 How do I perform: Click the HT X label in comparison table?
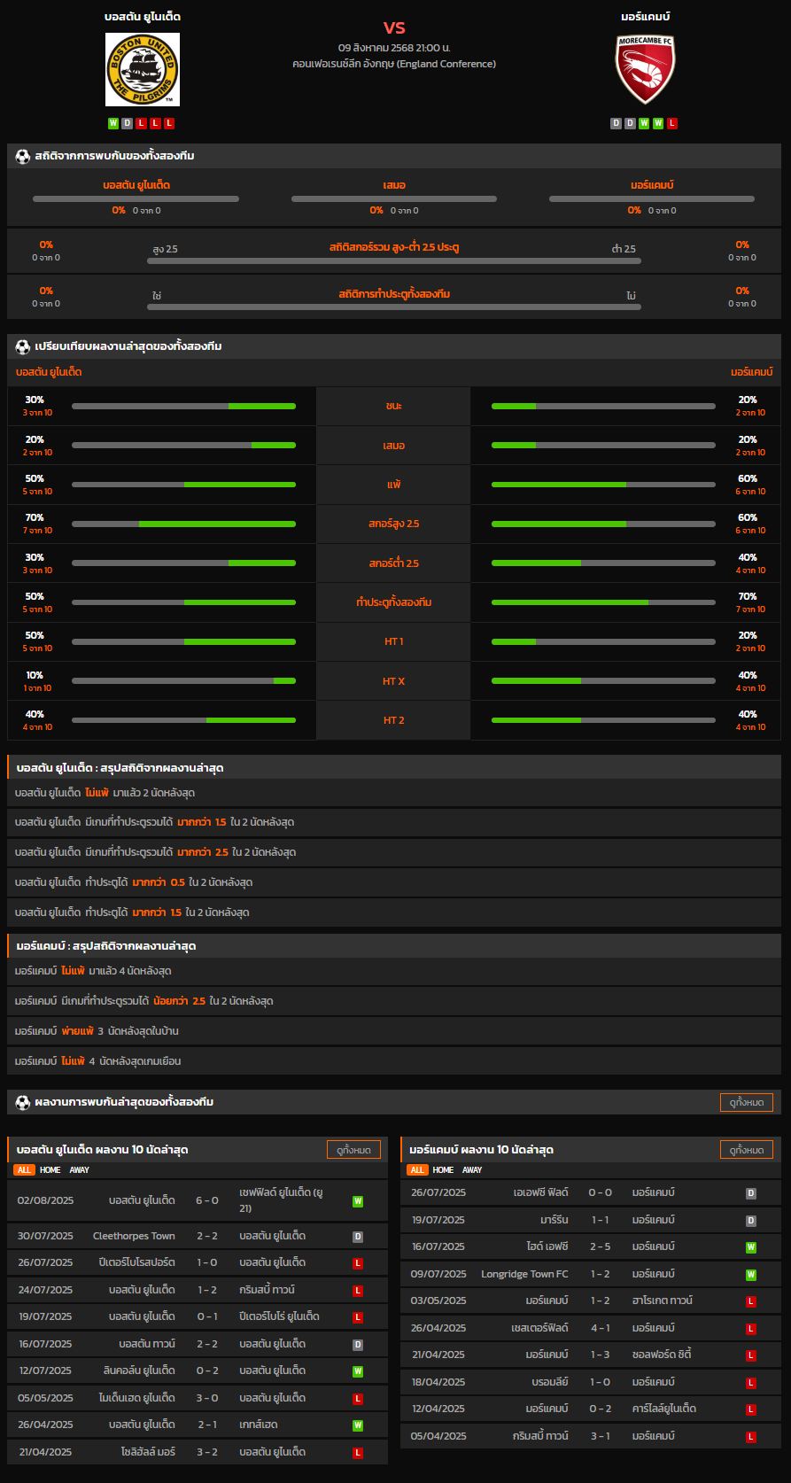coord(394,681)
